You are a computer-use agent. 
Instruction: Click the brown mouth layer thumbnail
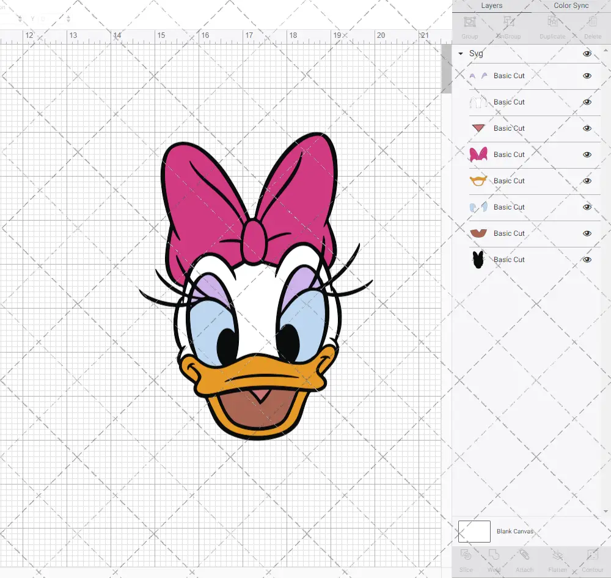pos(478,233)
